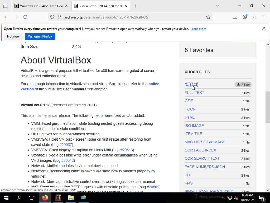270x203 pixels.
Task: Open a new tab with plus button
Action: point(136,6)
